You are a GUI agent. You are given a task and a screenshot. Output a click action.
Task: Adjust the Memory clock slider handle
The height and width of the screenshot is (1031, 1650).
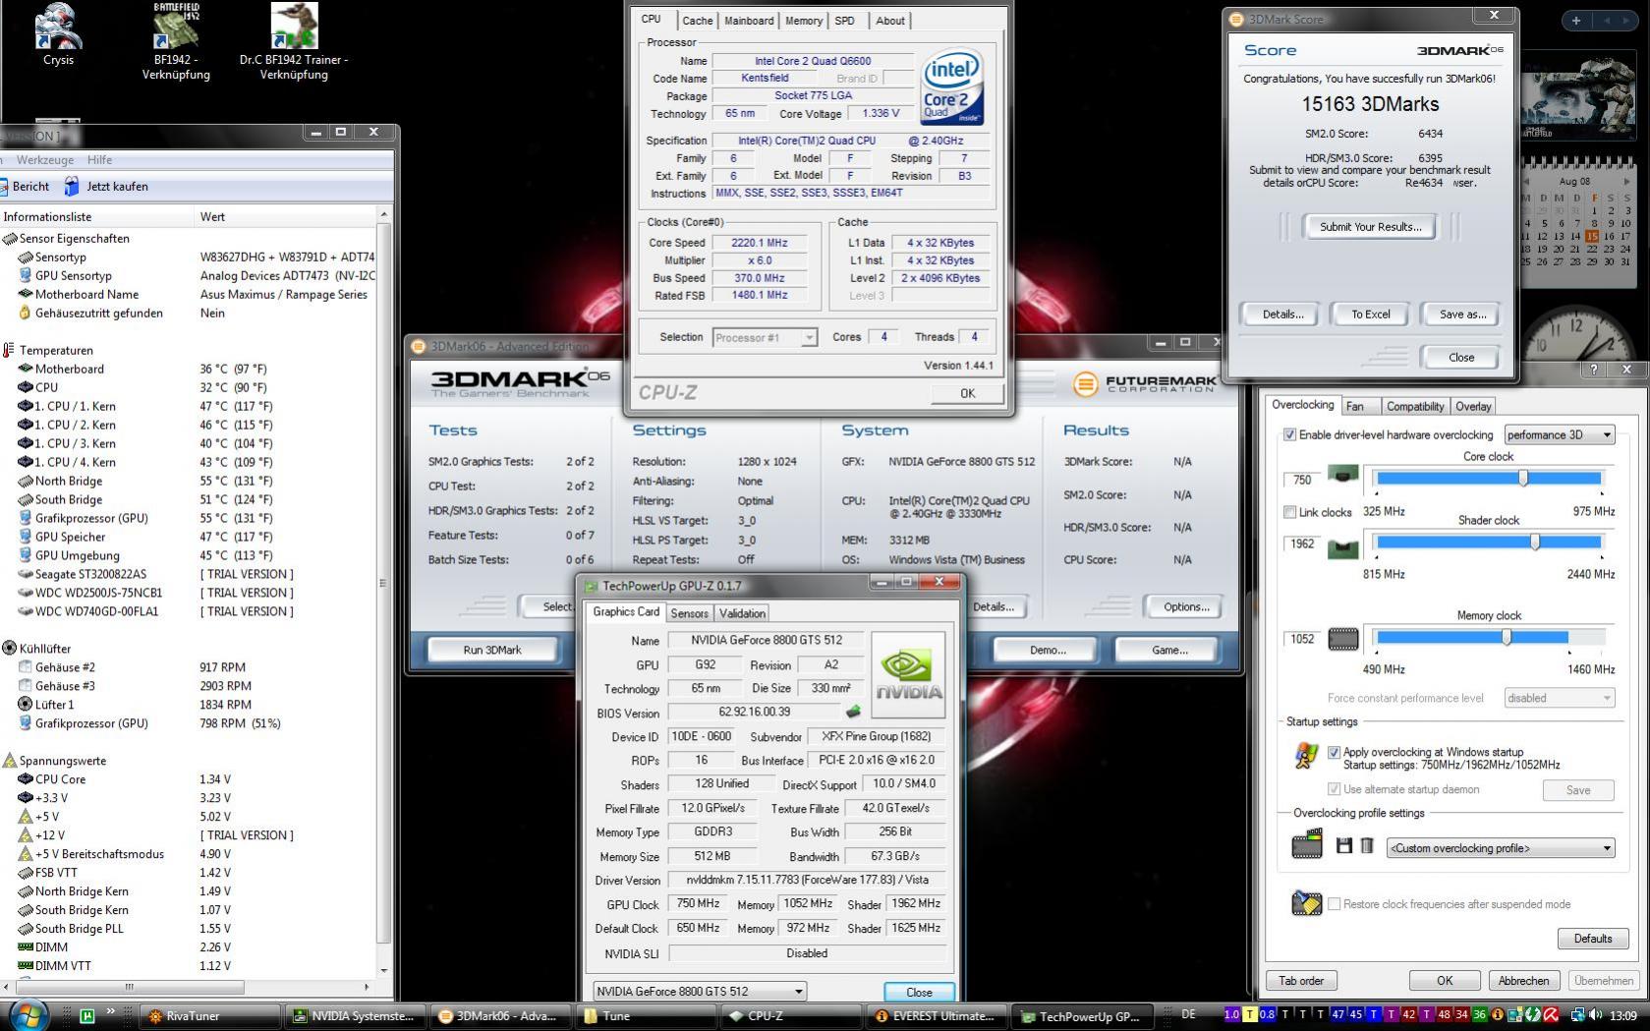tap(1507, 637)
